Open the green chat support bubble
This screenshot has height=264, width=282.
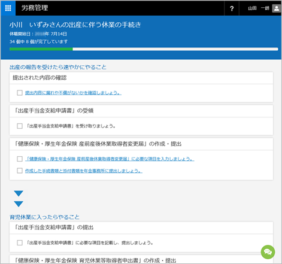point(268,252)
